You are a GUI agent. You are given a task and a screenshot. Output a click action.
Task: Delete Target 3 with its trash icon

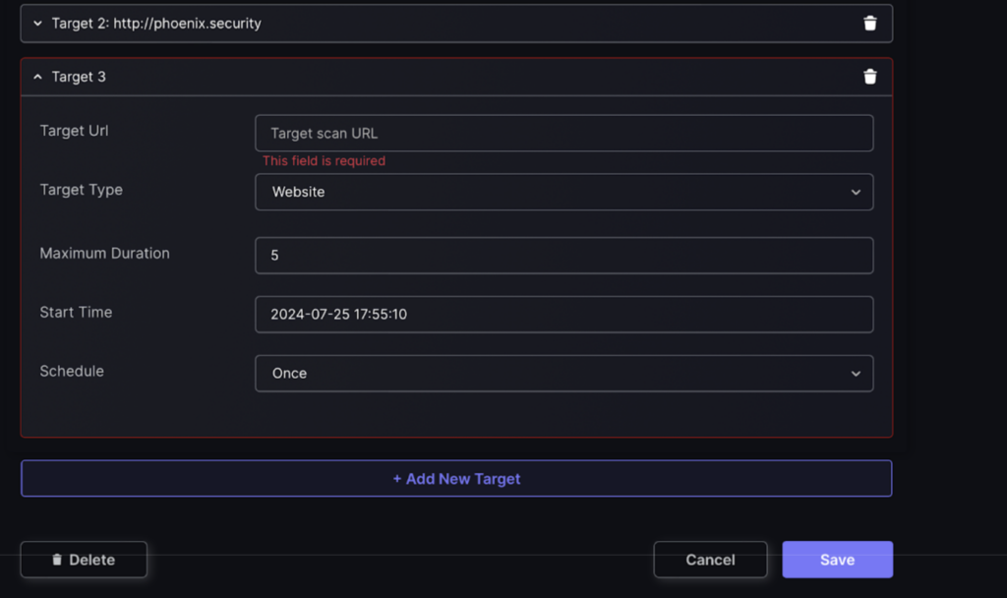pyautogui.click(x=869, y=77)
